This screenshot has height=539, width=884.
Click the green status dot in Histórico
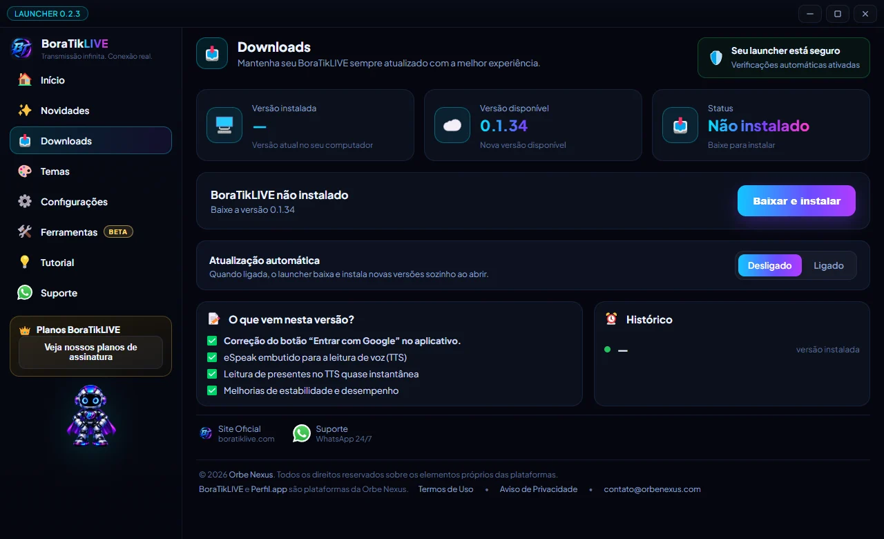(x=608, y=350)
